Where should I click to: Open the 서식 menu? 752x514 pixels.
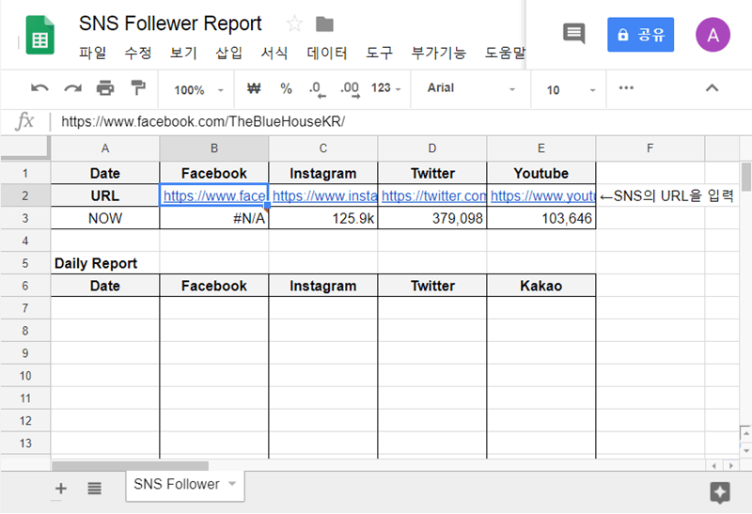pos(274,53)
